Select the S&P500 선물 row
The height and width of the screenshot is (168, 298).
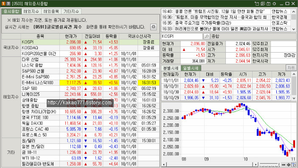coord(90,71)
